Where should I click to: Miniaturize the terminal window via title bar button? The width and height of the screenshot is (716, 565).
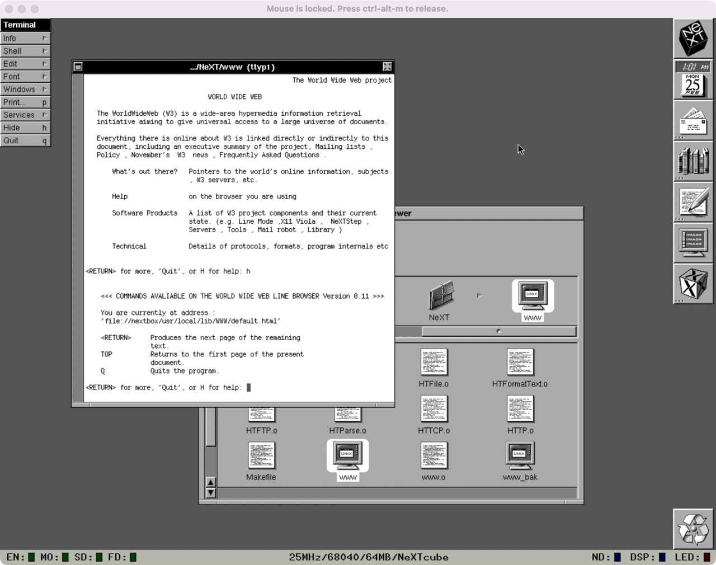click(x=78, y=67)
